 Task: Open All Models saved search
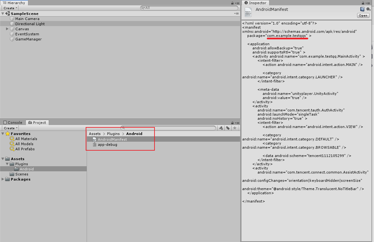tap(24, 144)
